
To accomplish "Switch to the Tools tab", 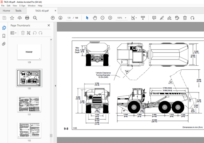I will pos(18,11).
